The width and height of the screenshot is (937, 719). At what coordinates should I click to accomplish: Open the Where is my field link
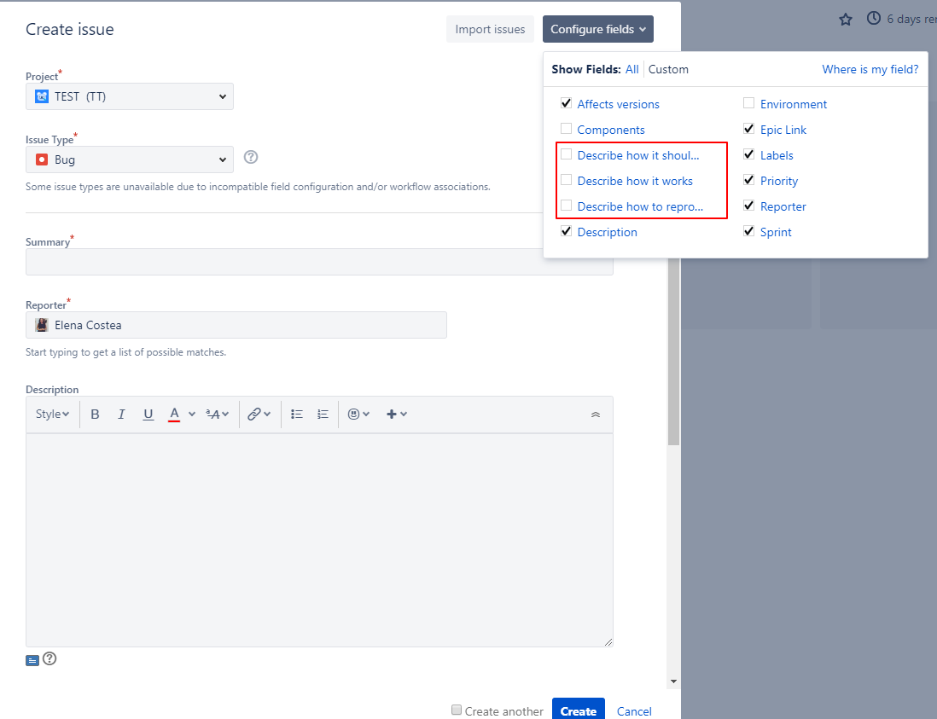(x=870, y=69)
